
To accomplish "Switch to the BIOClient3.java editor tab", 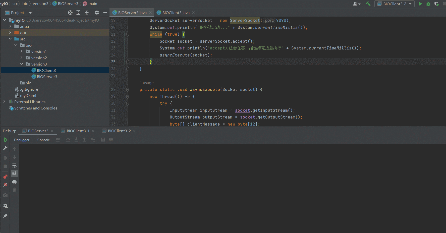I will point(176,13).
